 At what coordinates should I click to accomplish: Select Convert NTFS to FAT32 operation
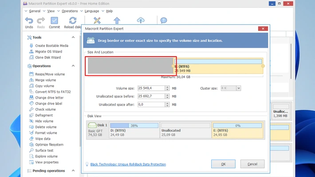[50, 92]
